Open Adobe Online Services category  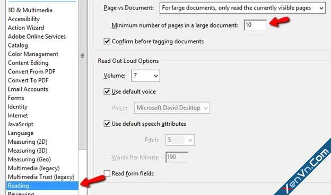37,36
